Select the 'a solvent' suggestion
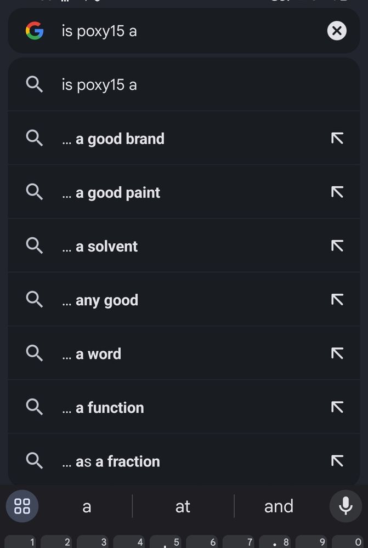The image size is (368, 548). tap(184, 247)
